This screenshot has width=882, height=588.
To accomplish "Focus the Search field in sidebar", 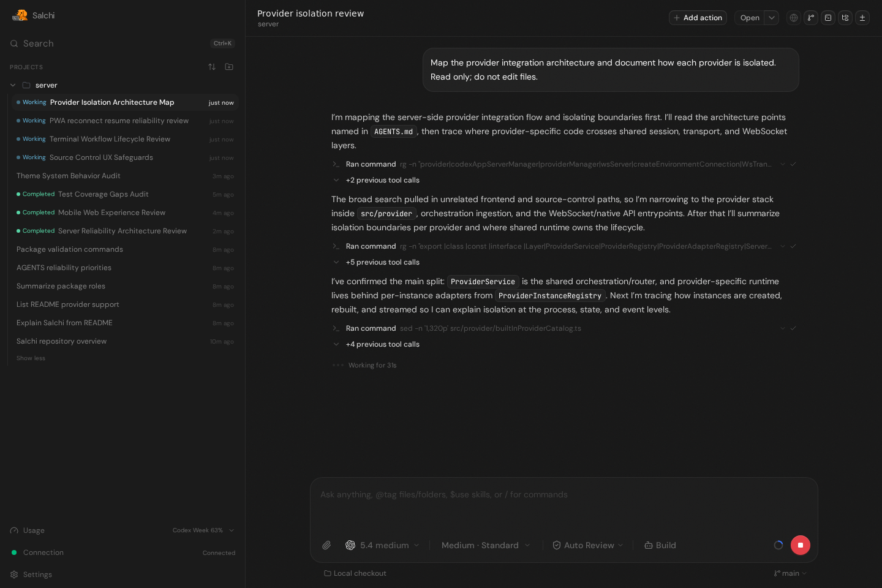I will 123,43.
